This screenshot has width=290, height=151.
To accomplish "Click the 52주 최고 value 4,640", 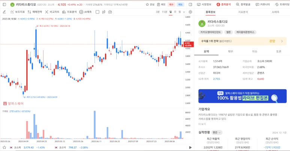I will [261, 79].
